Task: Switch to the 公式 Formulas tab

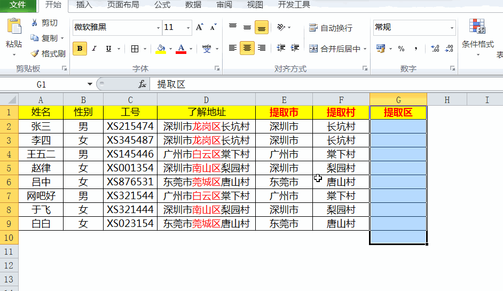Action: (162, 5)
